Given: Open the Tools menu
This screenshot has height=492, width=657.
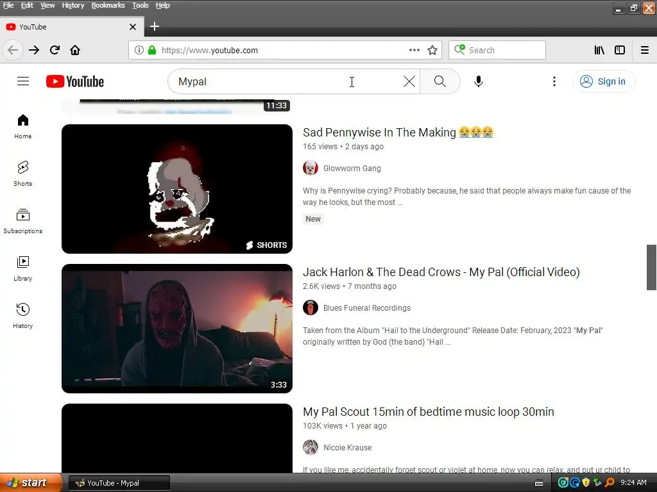Looking at the screenshot, I should 141,5.
